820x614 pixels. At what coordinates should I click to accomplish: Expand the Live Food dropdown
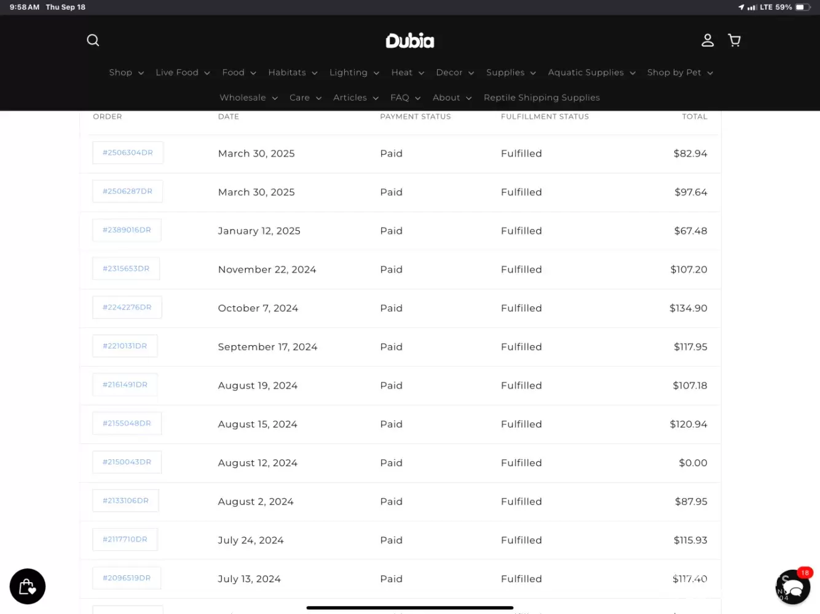(183, 72)
